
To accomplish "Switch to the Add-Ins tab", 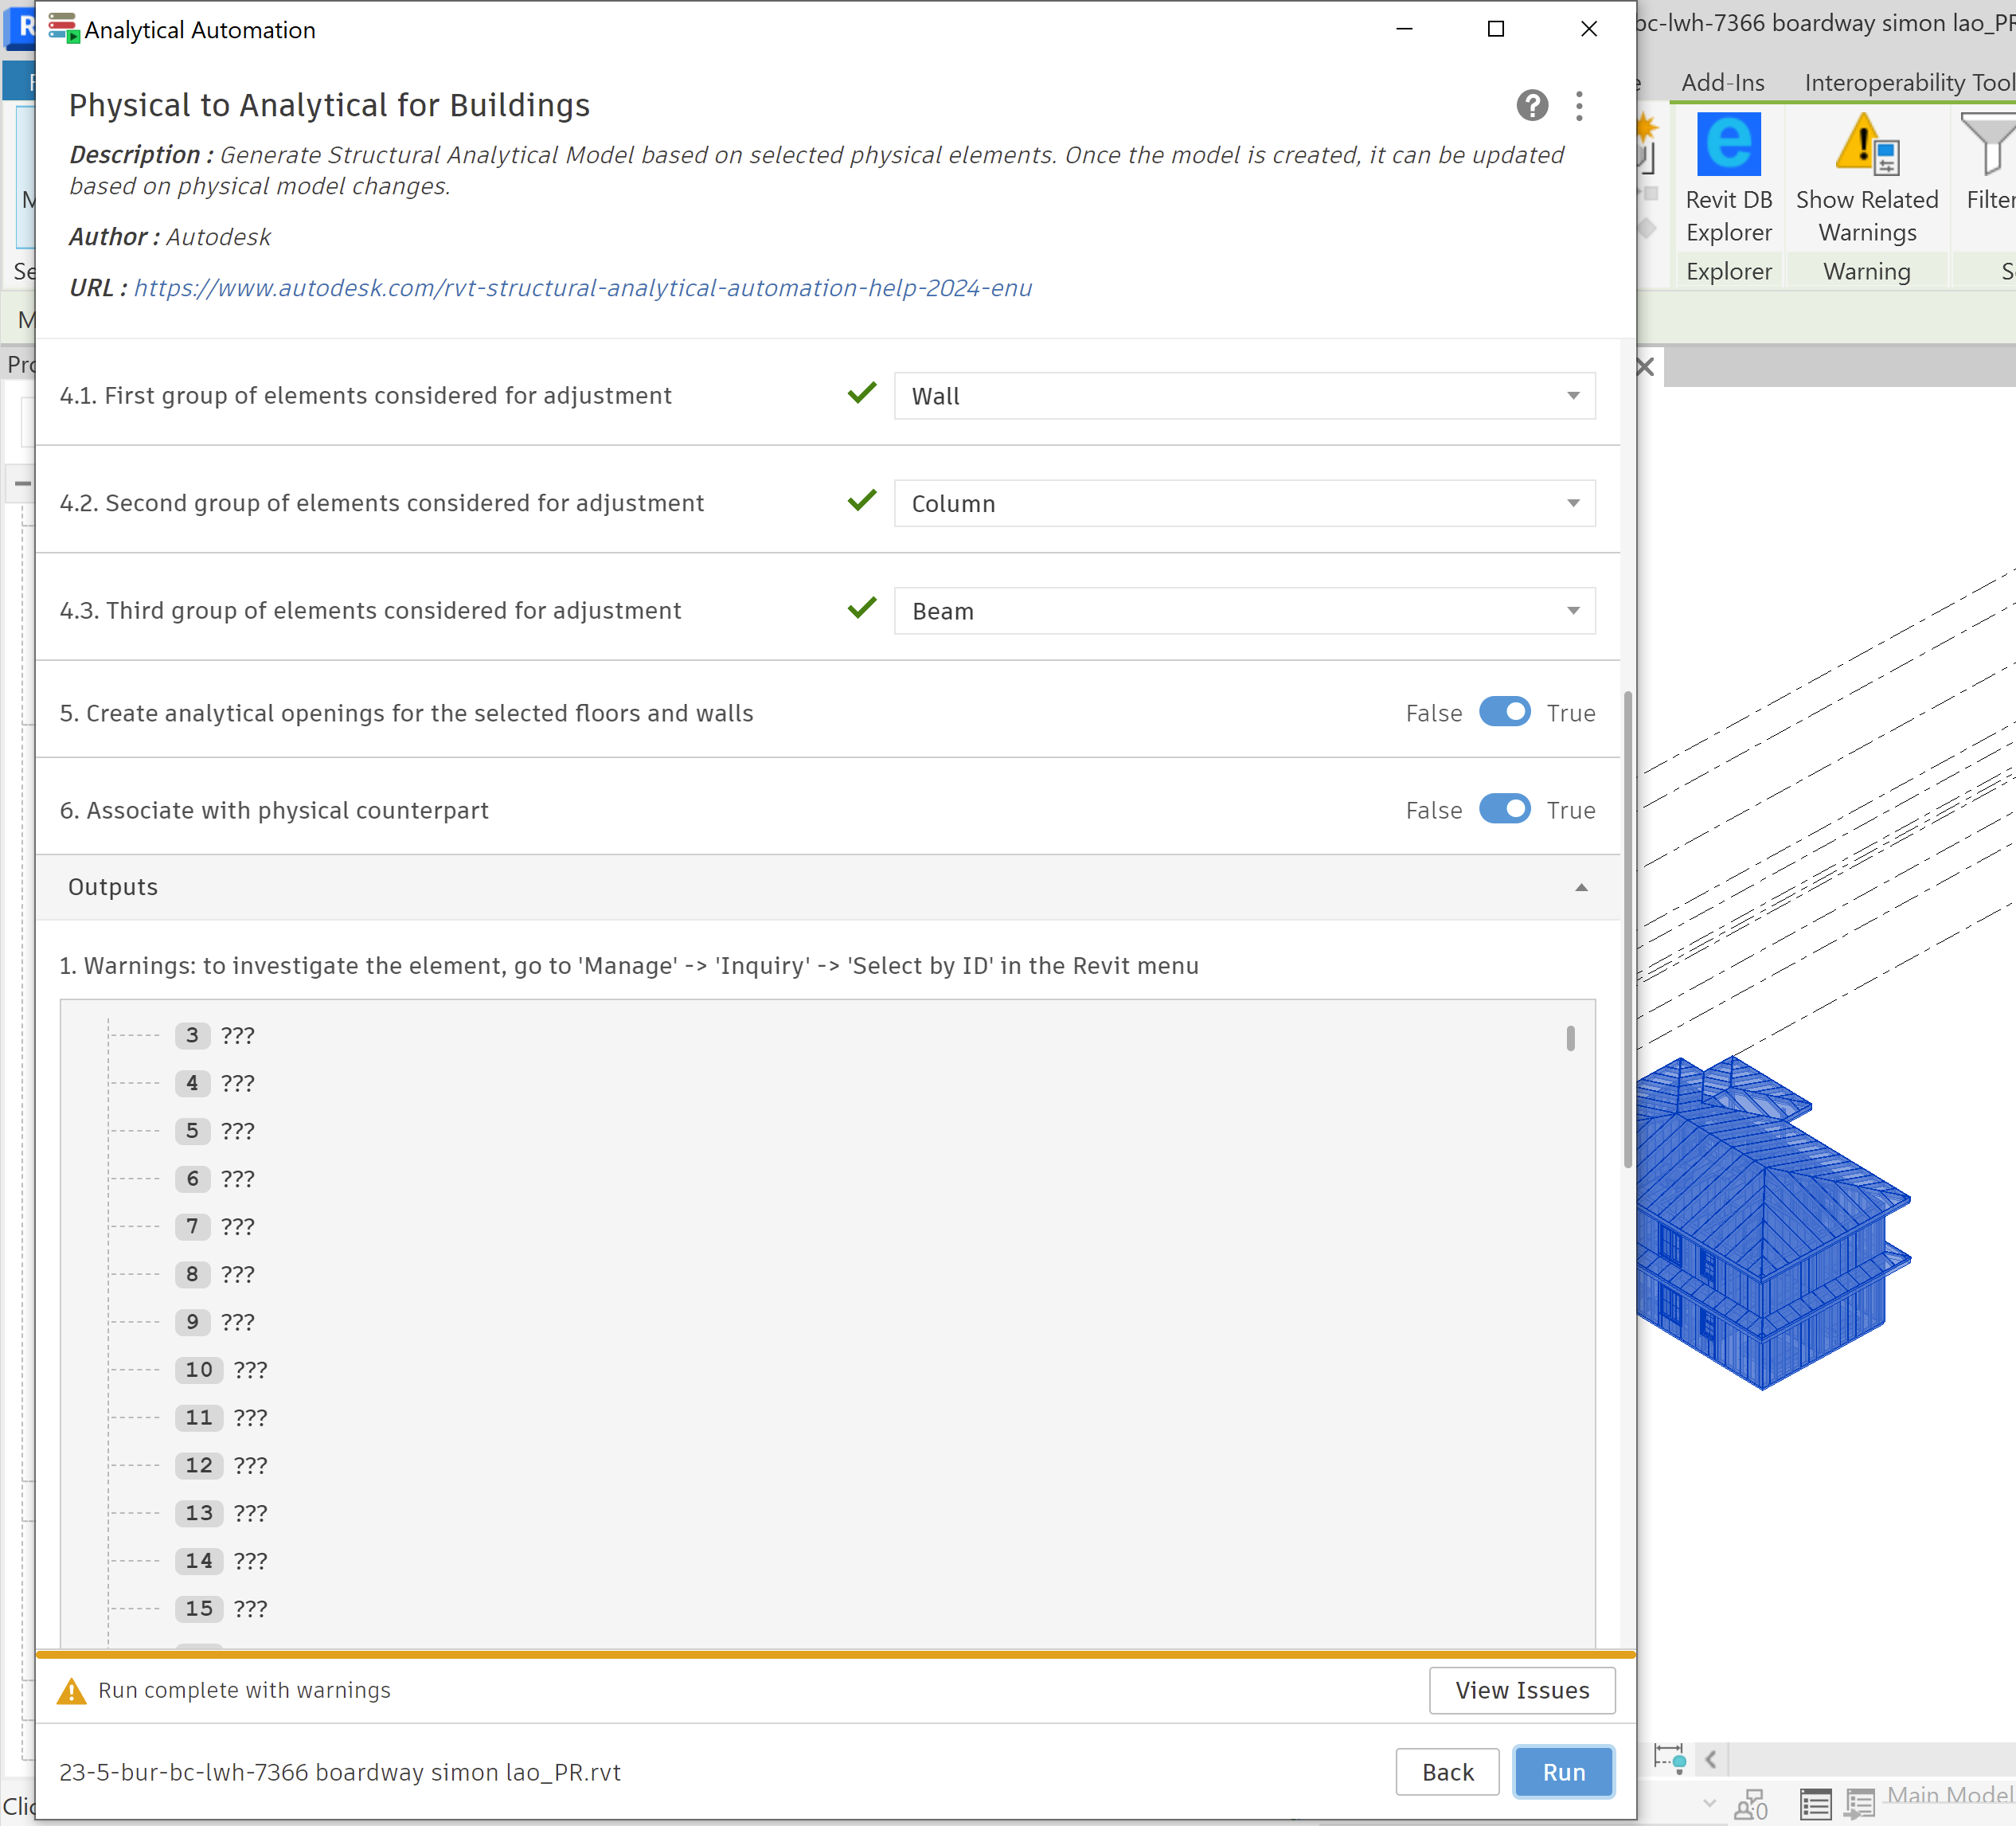I will 1722,82.
